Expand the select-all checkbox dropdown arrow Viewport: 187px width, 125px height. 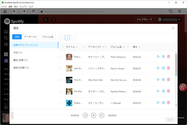point(64,47)
